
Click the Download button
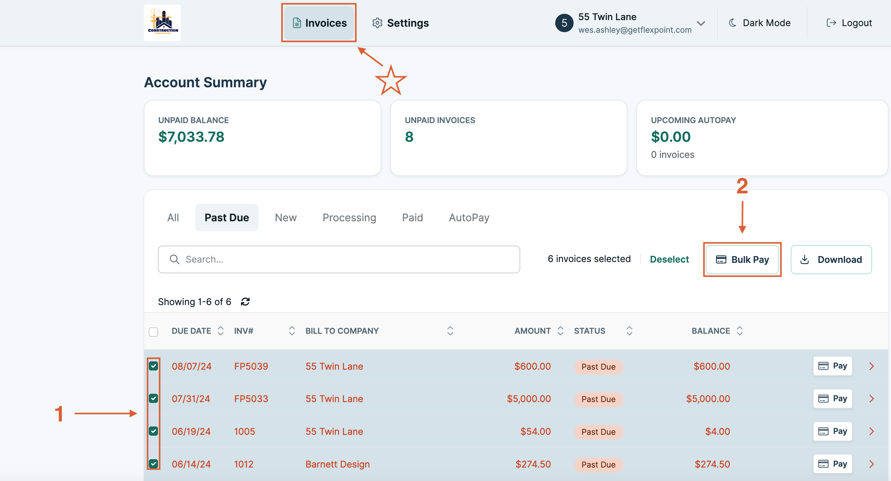tap(831, 259)
